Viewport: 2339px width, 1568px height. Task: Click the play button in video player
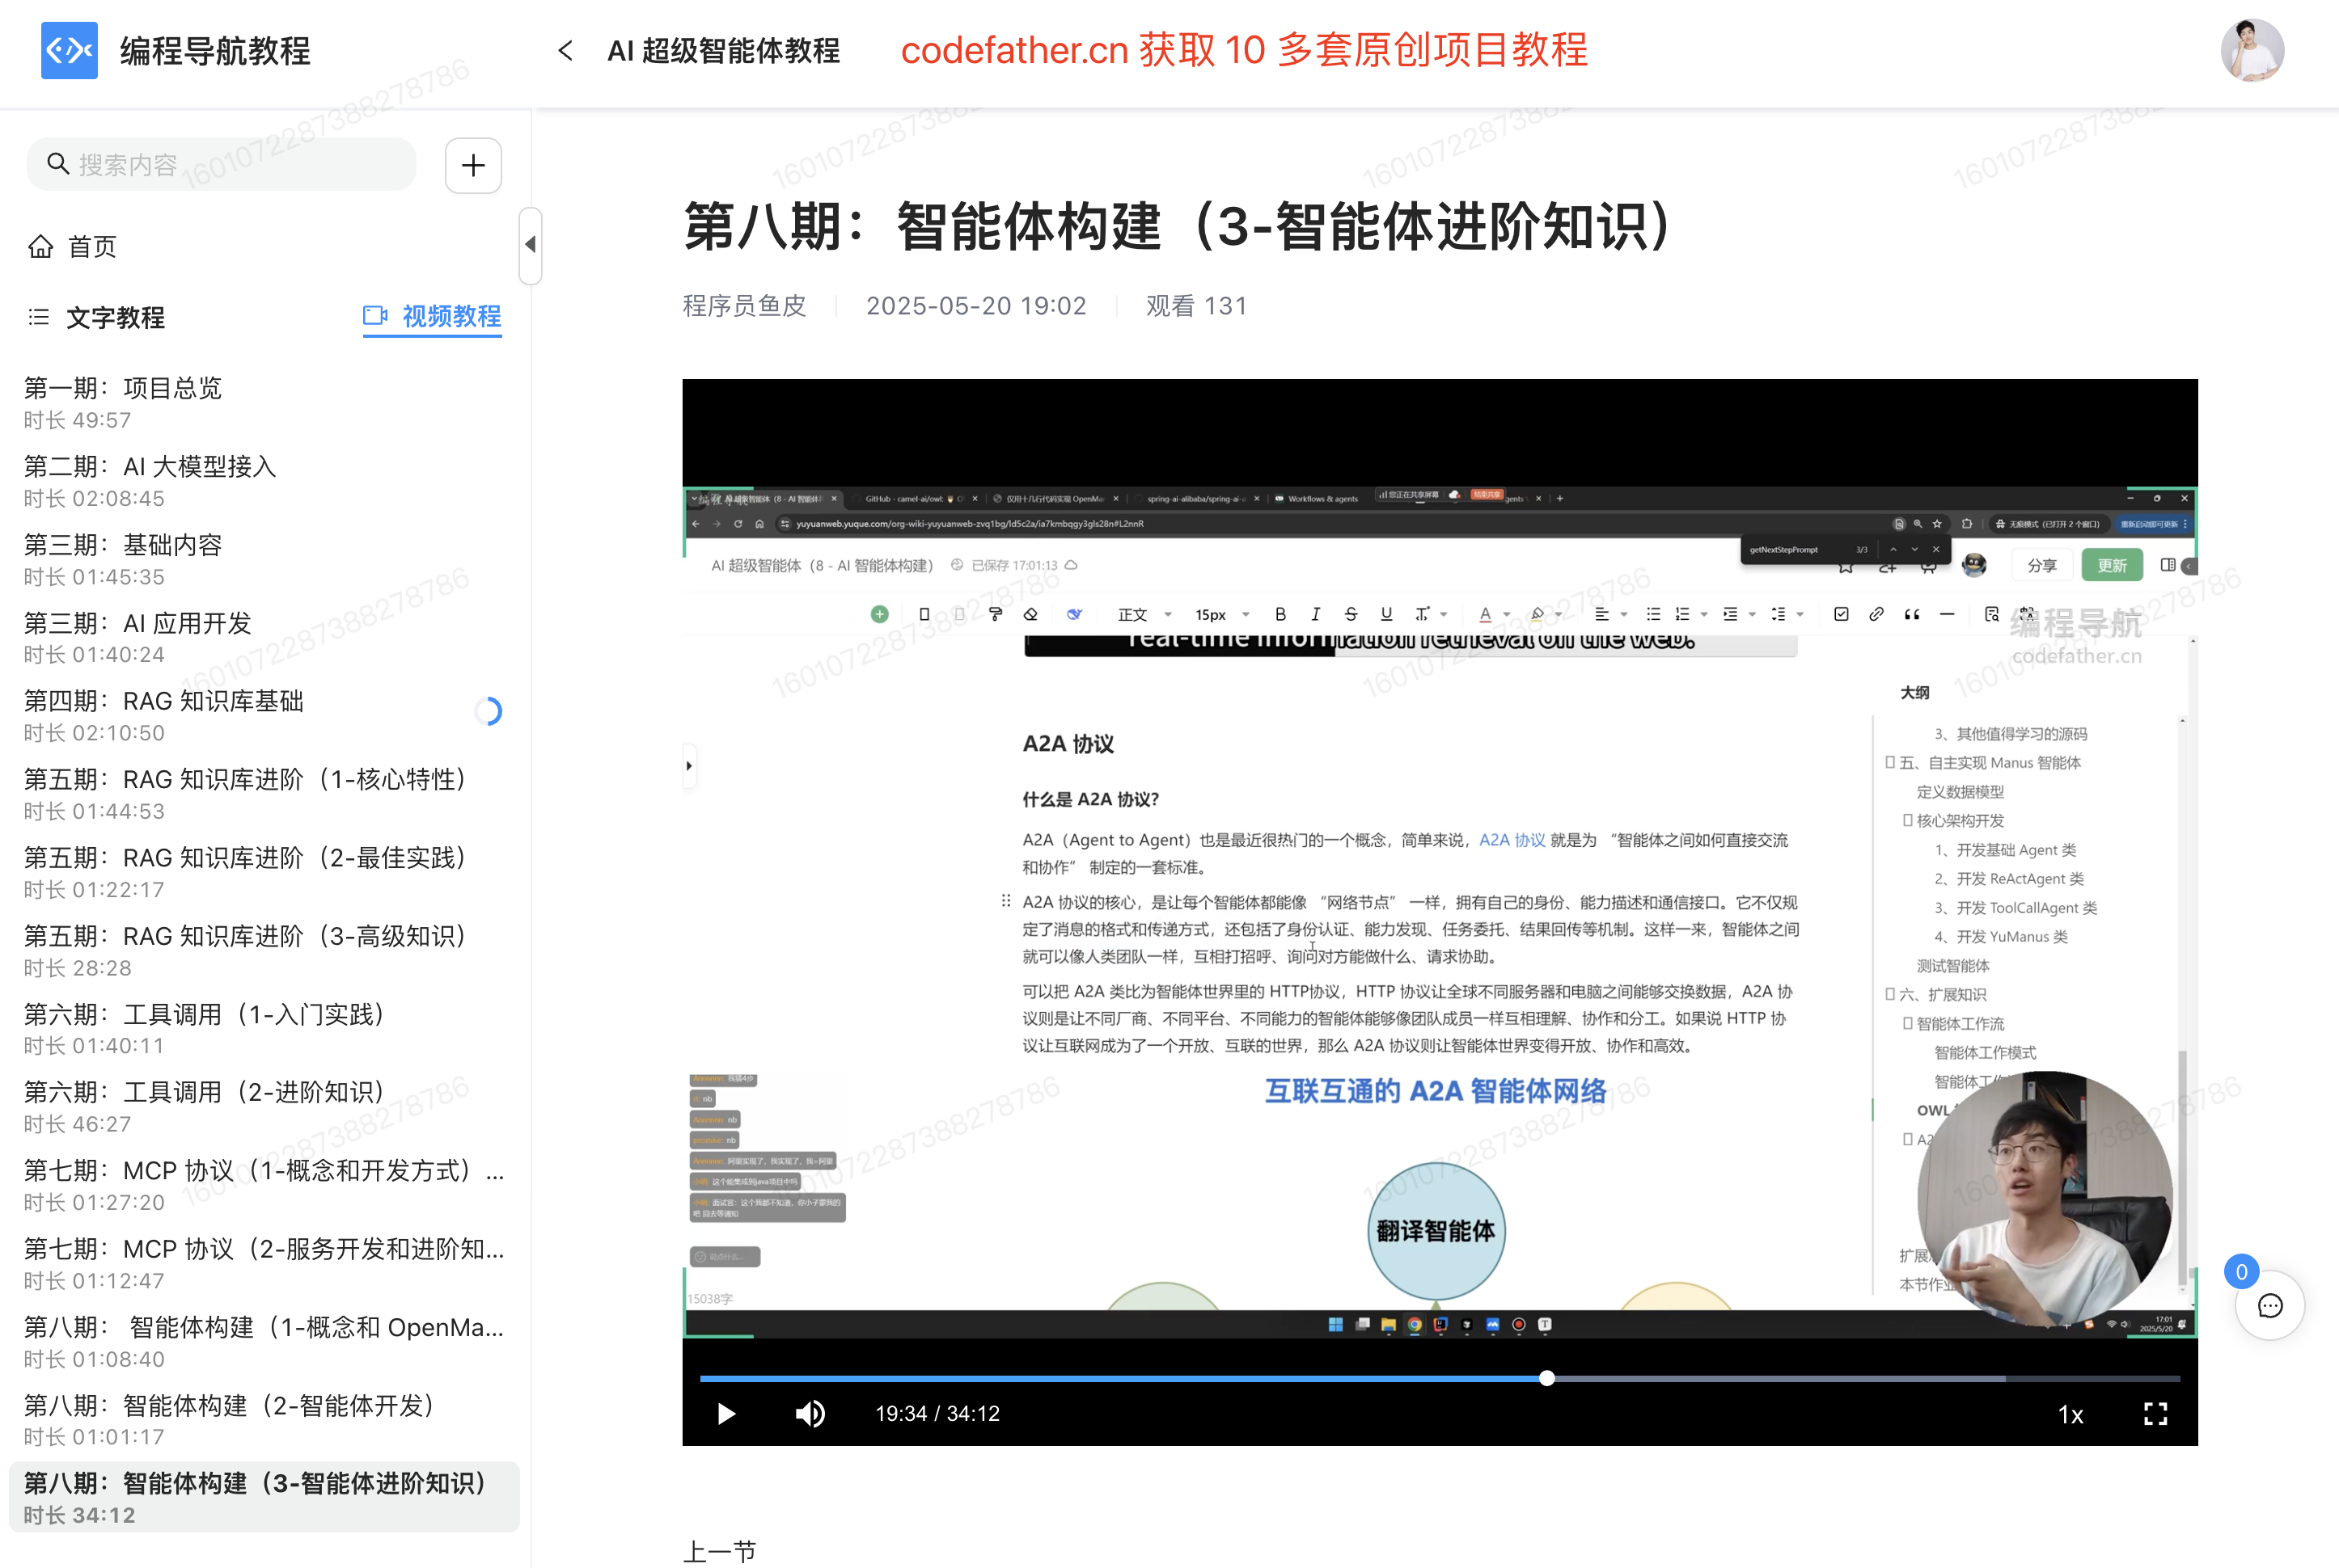tap(726, 1413)
